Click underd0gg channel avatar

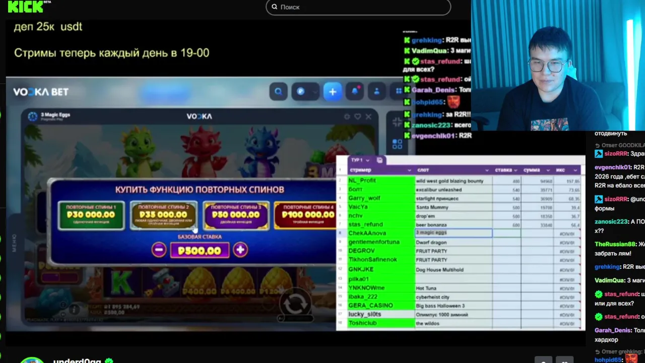[32, 360]
